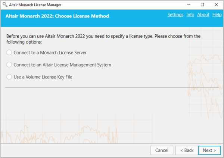The image size is (224, 158).
Task: Click the 'Connect to a Monarch License Server' label text
Action: click(50, 53)
